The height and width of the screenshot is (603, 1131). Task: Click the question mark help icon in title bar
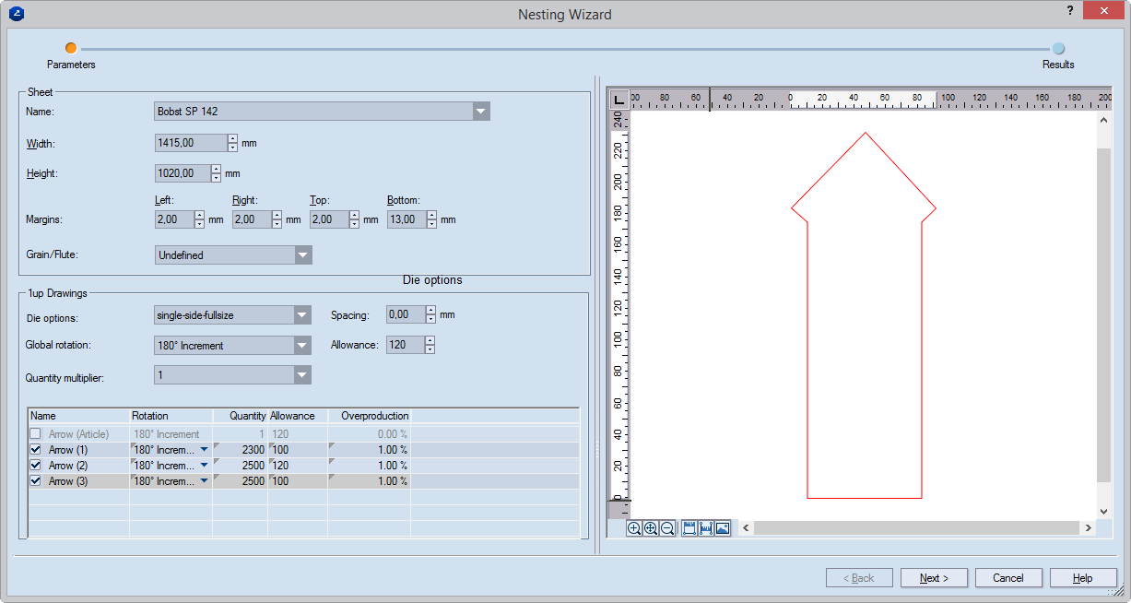pos(1069,10)
